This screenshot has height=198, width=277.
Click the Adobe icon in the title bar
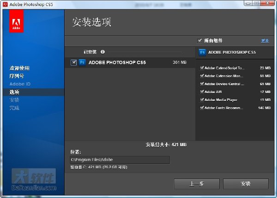5,4
